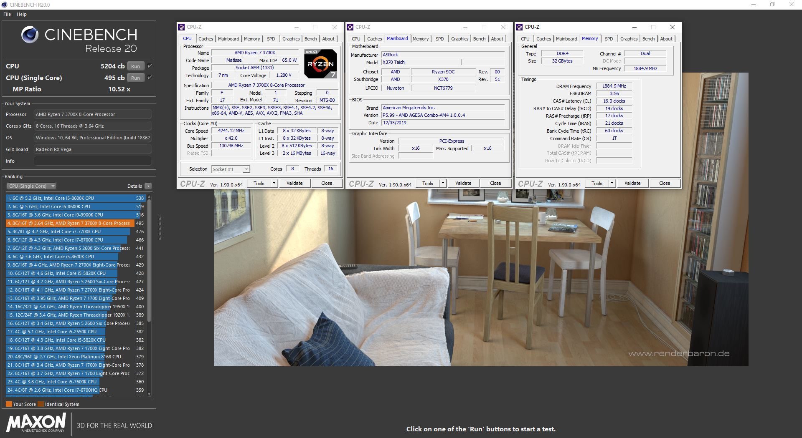The image size is (802, 438).
Task: Run the CPU multi-core benchmark
Action: 136,66
